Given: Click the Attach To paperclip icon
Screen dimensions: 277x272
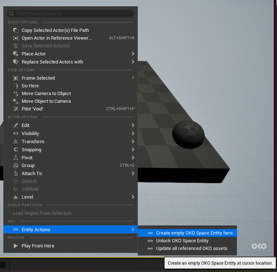Looking at the screenshot, I should pos(16,174).
